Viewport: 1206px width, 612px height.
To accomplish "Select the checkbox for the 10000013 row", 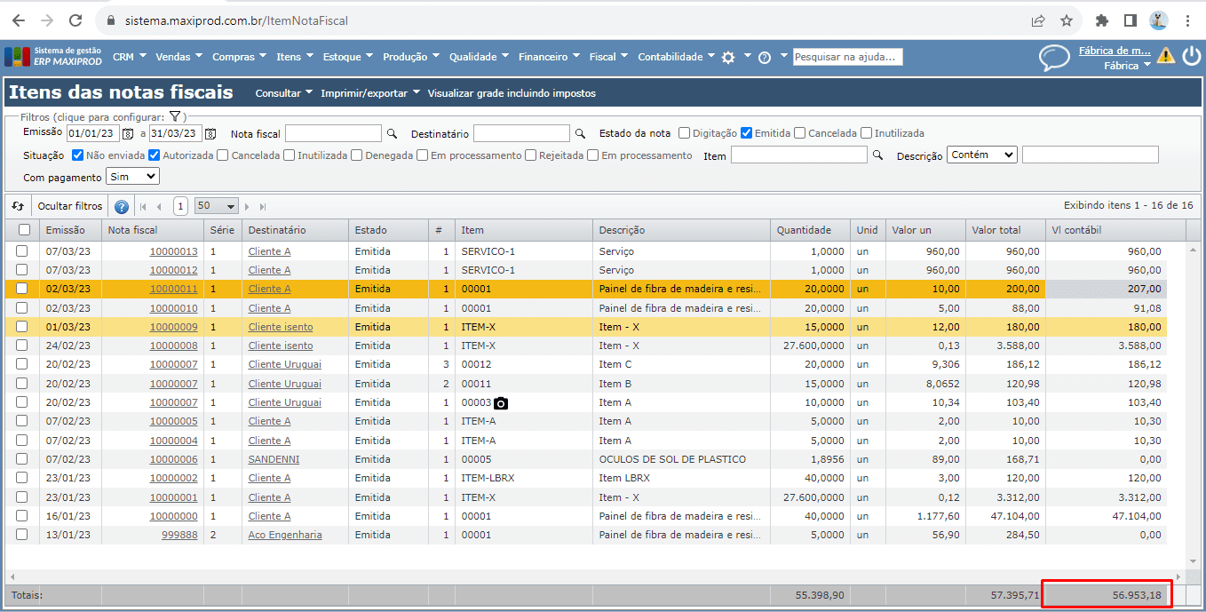I will [x=22, y=251].
